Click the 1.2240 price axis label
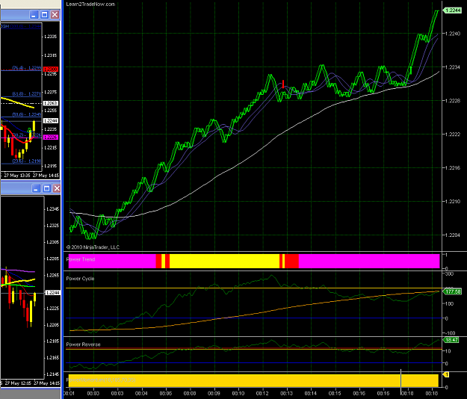 pyautogui.click(x=453, y=34)
